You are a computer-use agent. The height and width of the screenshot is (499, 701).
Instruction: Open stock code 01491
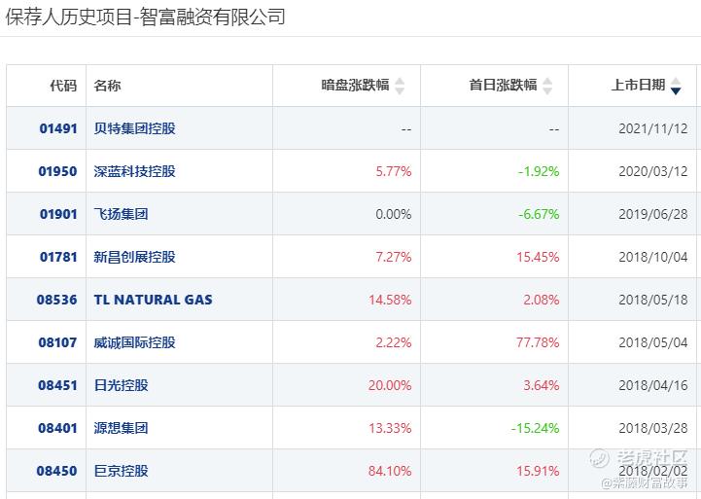click(58, 128)
